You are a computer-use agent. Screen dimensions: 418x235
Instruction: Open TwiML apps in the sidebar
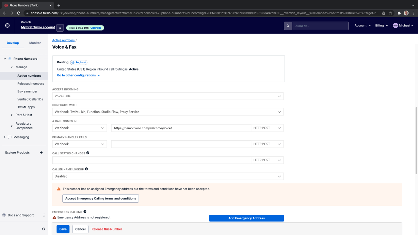point(26,107)
